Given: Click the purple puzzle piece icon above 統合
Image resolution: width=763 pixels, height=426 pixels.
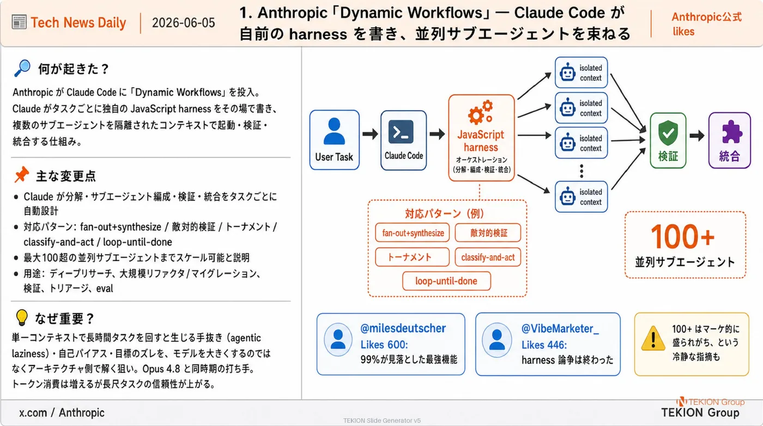Looking at the screenshot, I should [729, 132].
